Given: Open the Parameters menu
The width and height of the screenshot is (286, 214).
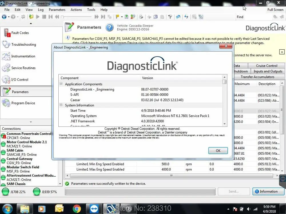Looking at the screenshot, I should [x=57, y=10].
